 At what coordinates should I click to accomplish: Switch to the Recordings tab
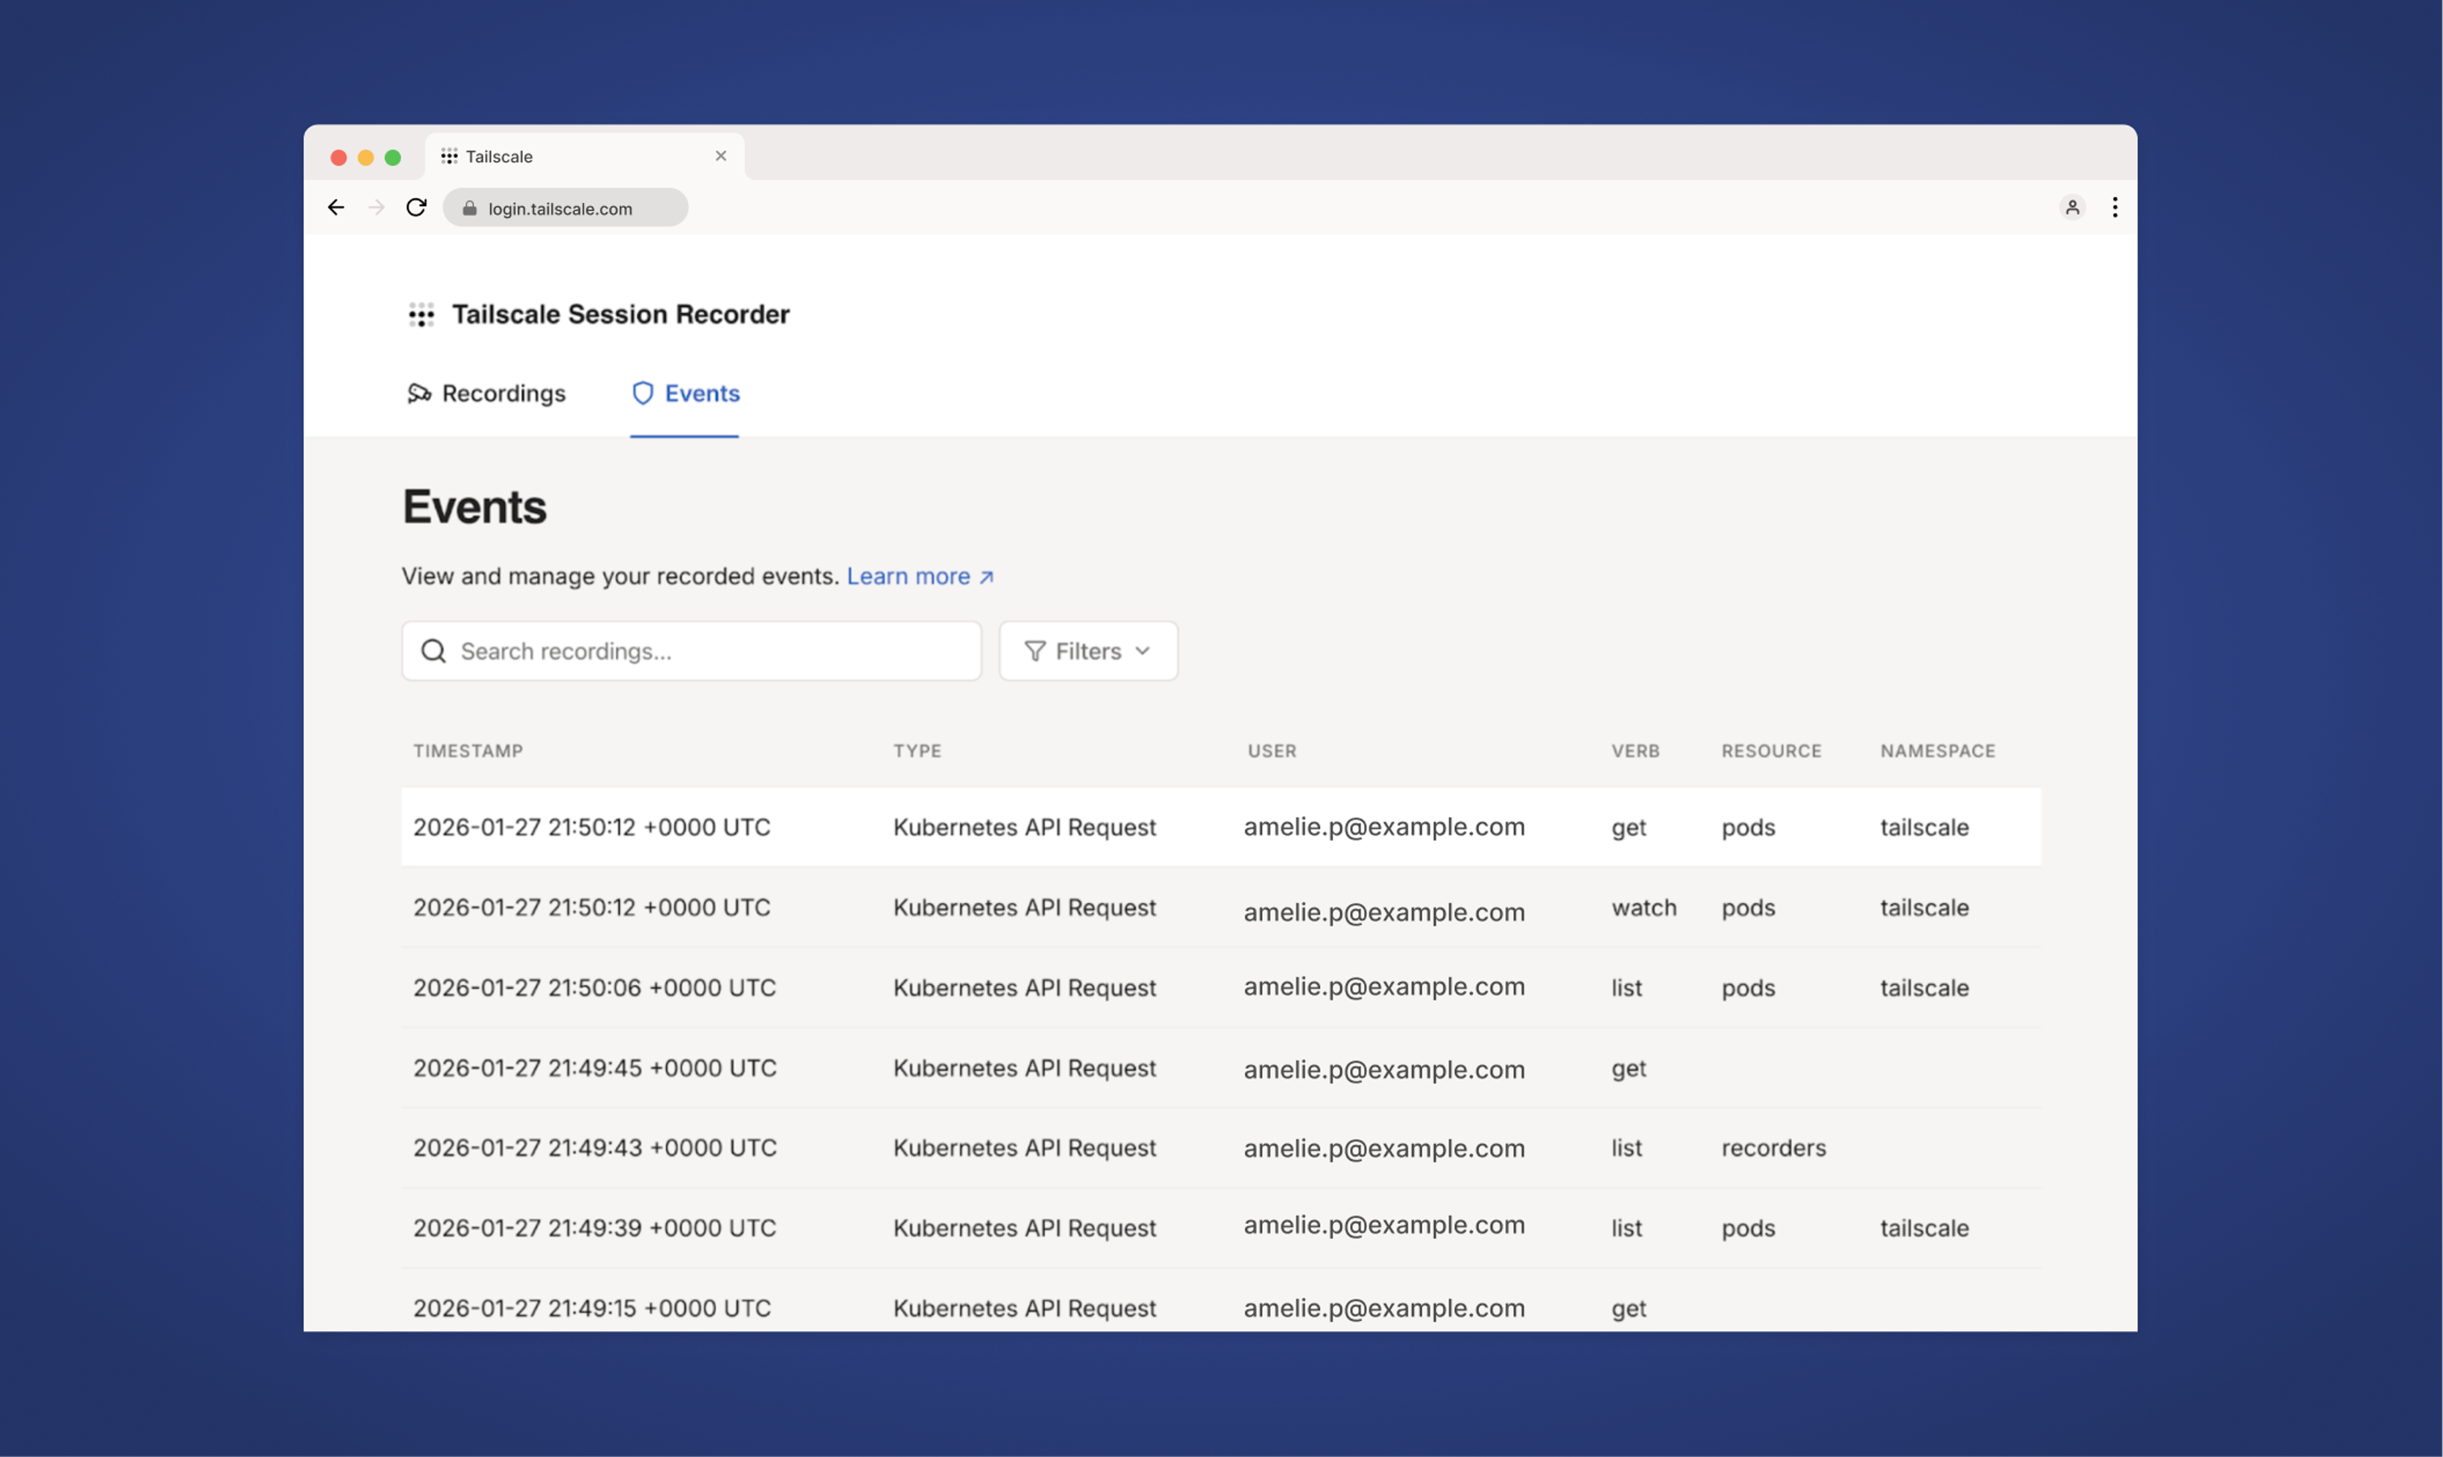tap(487, 394)
